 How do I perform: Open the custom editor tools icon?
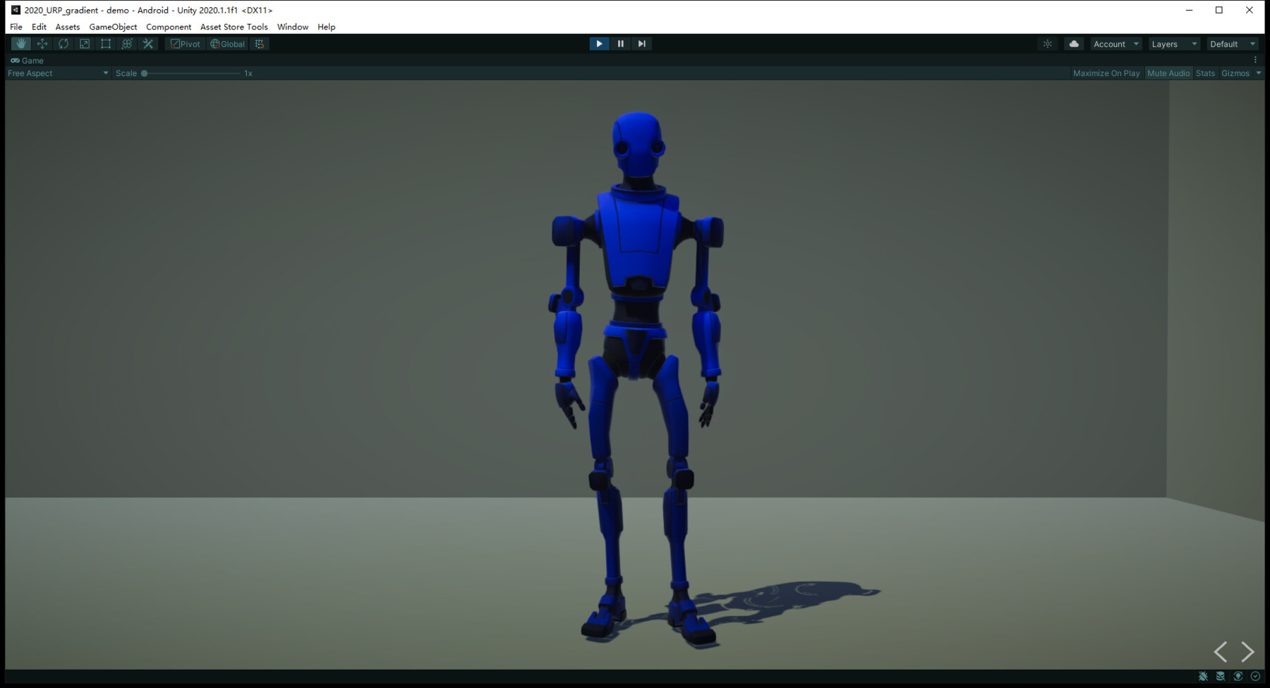click(148, 44)
